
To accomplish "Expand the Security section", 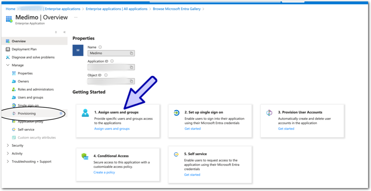I will pos(8,146).
